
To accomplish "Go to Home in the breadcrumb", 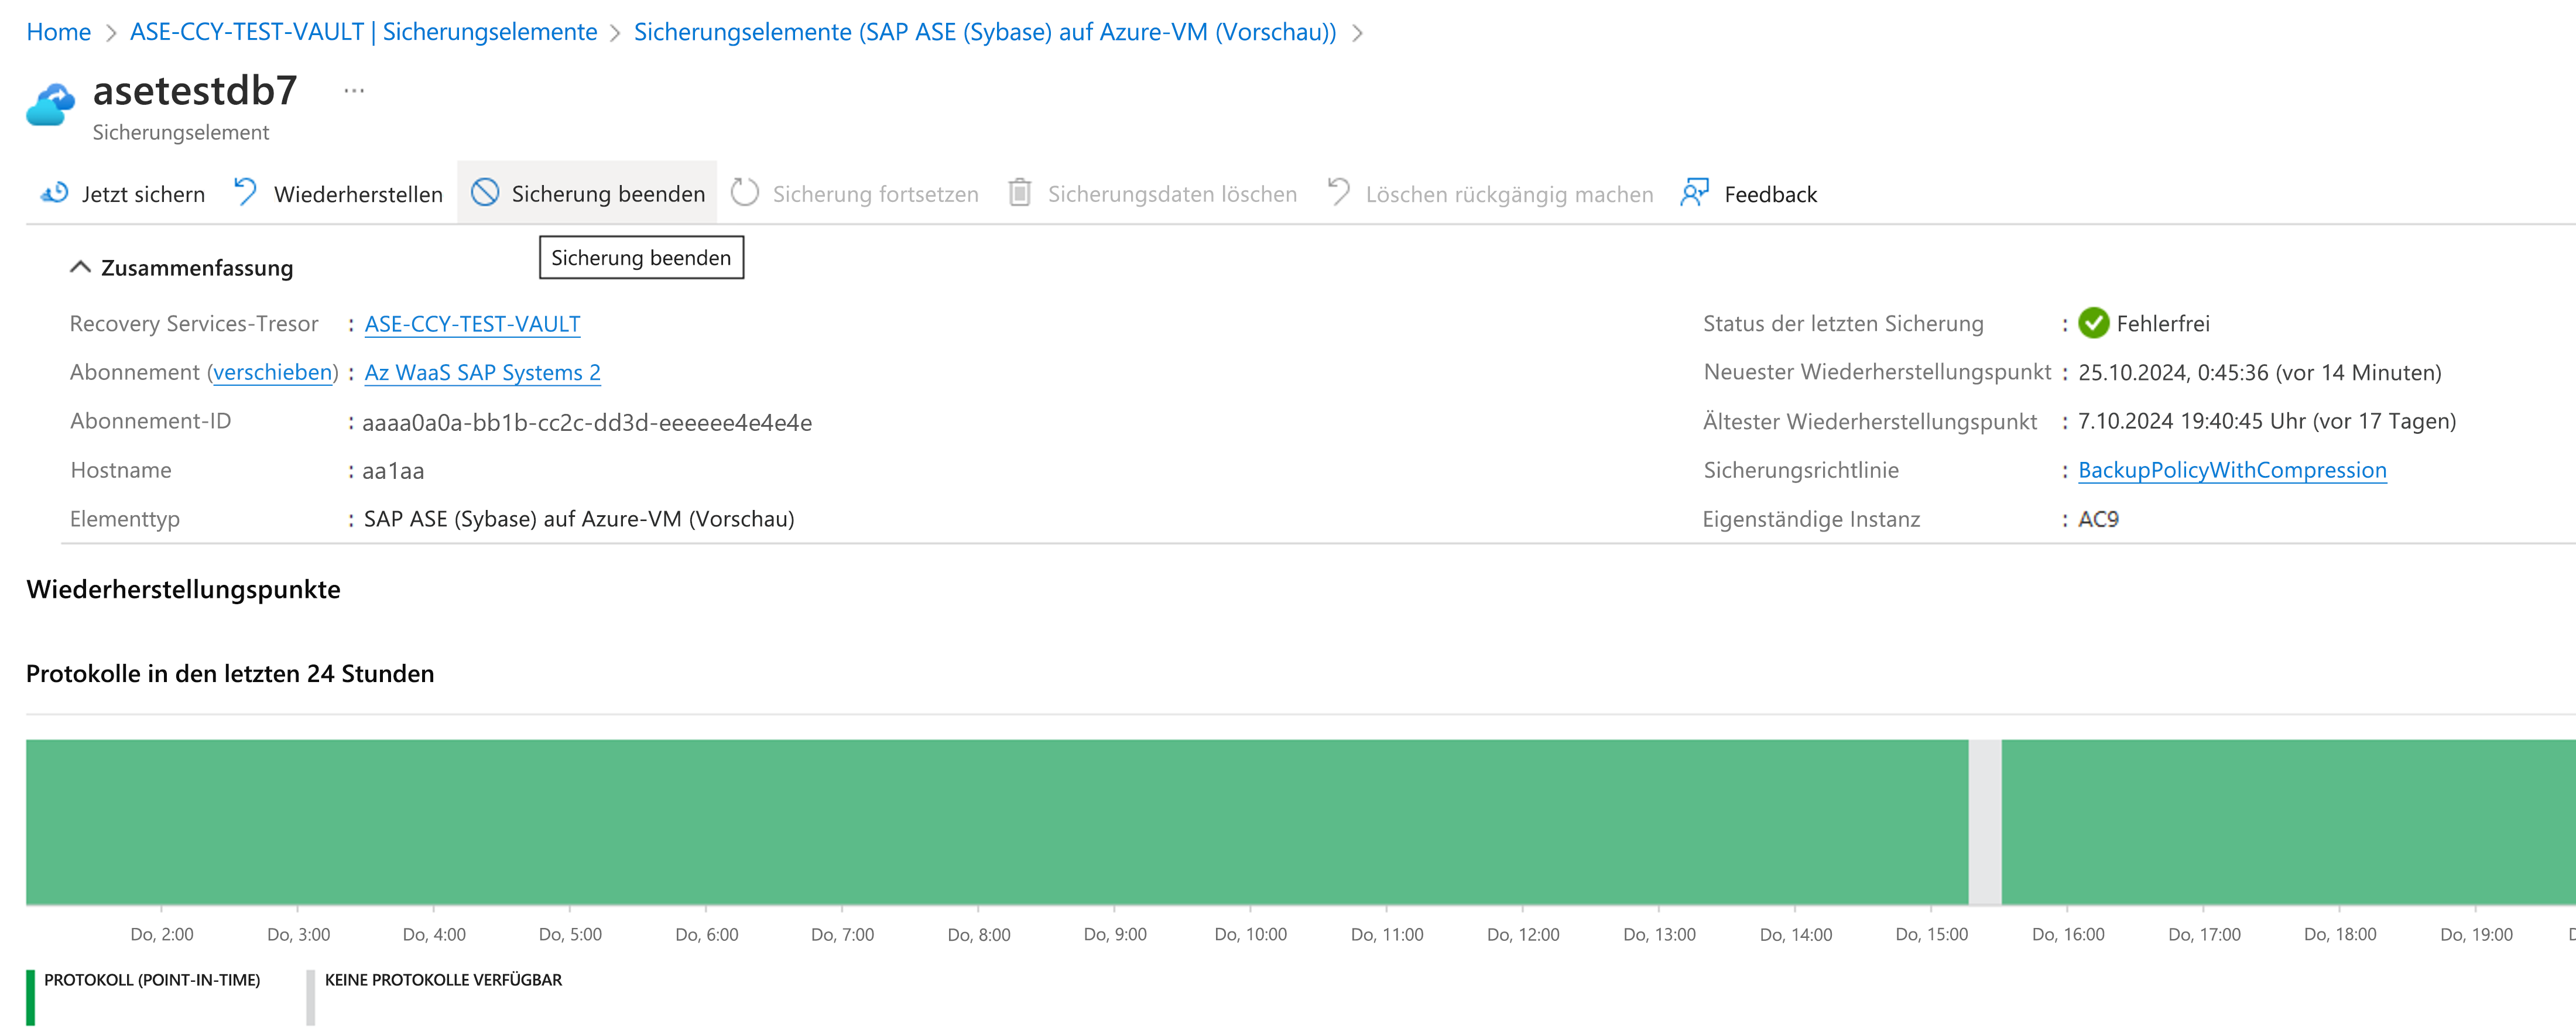I will (58, 32).
